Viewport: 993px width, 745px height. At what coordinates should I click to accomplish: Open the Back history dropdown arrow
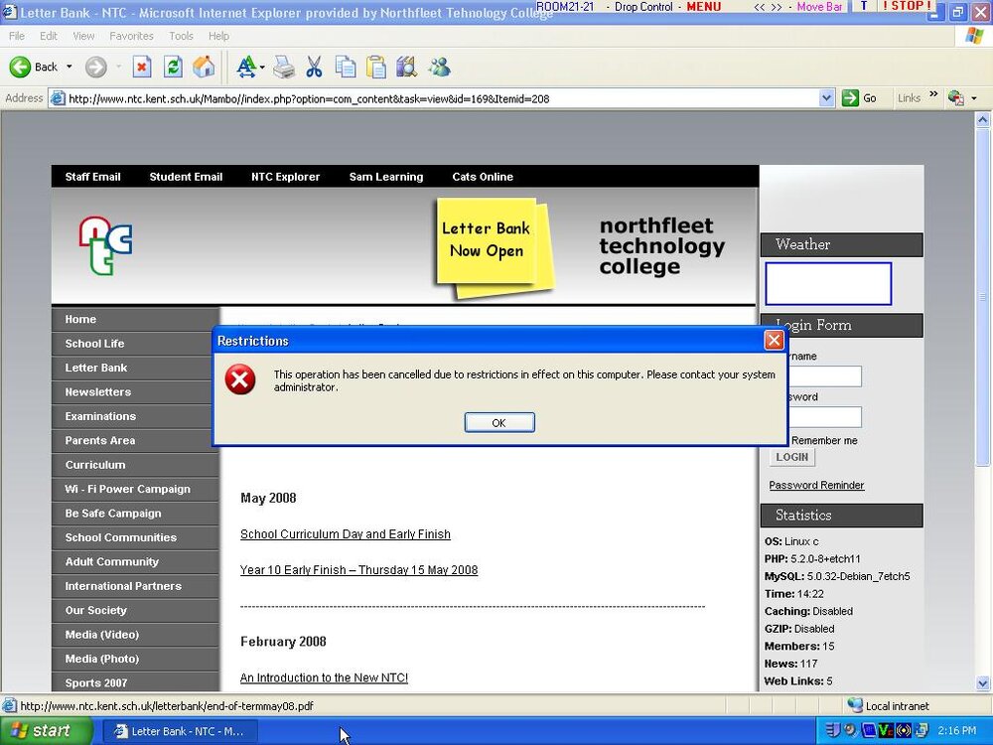pos(70,67)
